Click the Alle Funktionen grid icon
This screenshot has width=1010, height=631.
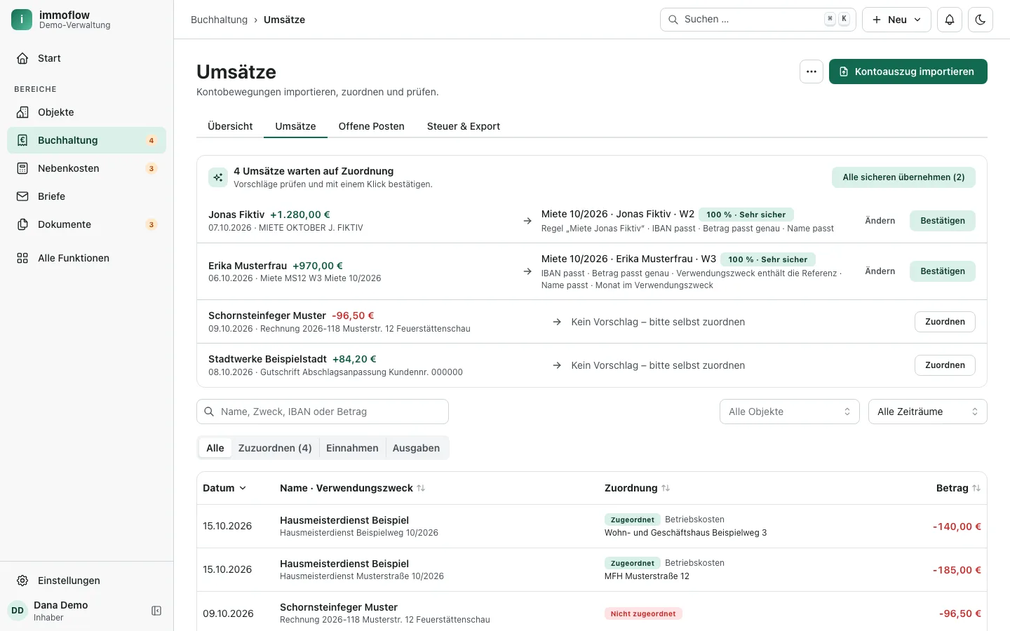22,258
